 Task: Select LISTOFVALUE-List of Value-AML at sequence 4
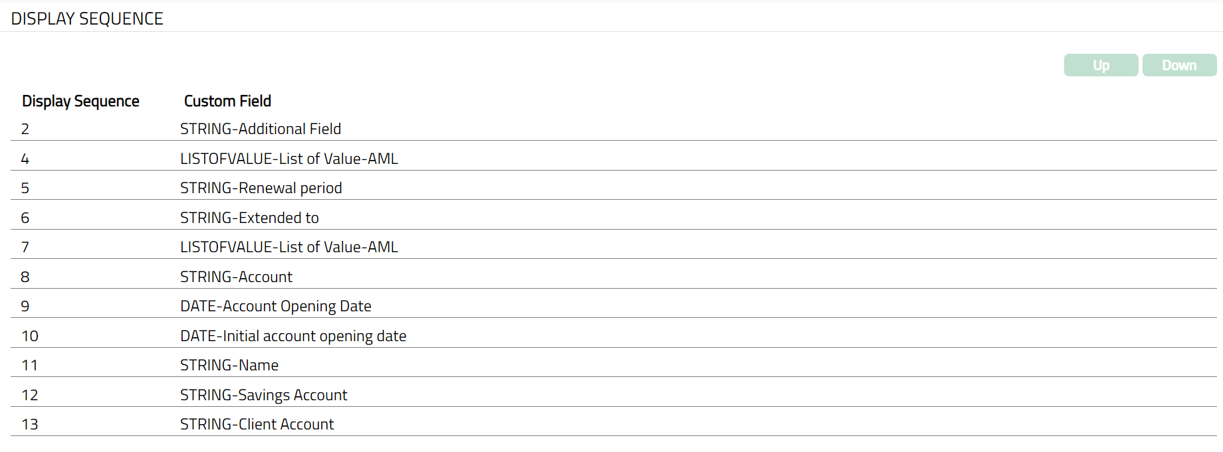288,159
